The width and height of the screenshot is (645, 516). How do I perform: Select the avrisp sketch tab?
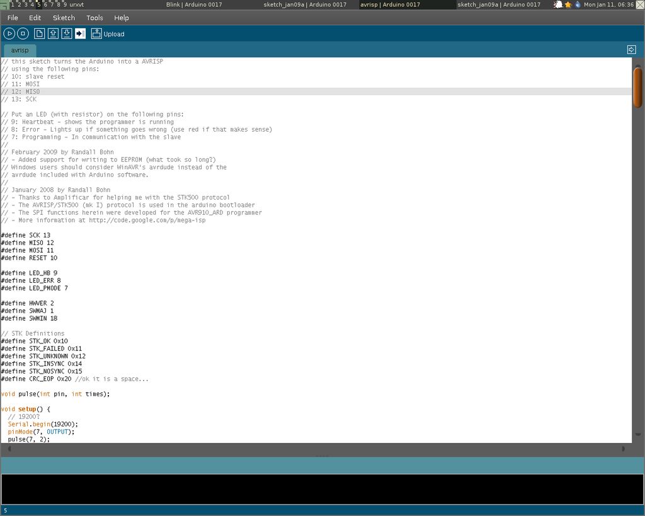(x=20, y=50)
